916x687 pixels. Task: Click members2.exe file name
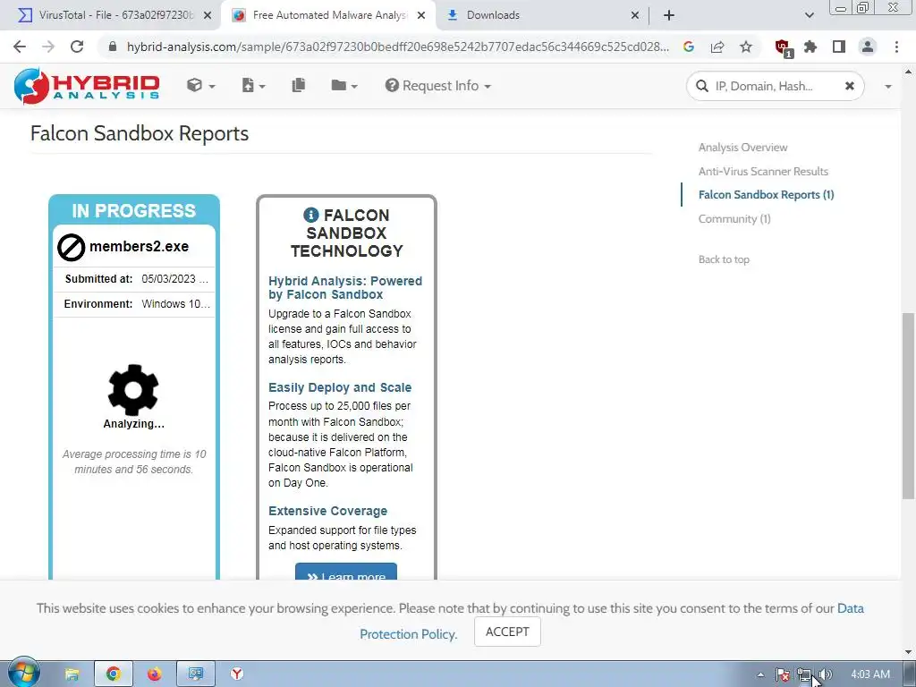(x=139, y=247)
